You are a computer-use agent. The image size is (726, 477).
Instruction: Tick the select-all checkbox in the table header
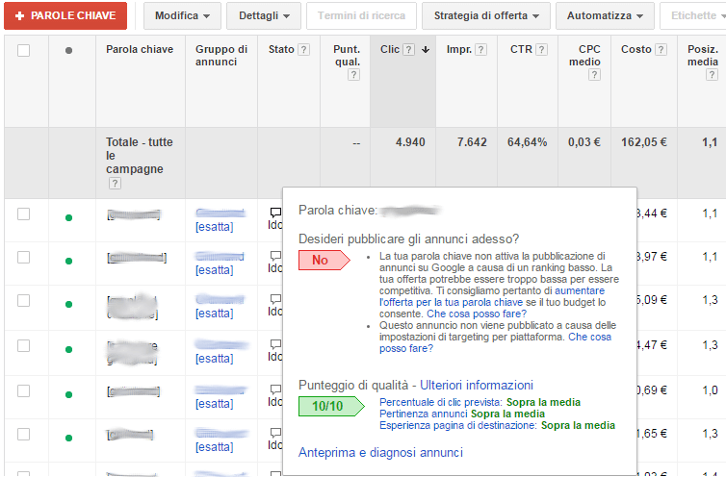coord(24,50)
